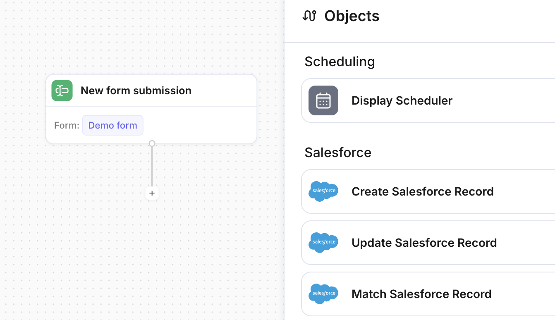Select Match Salesforce Record object

[x=428, y=294]
